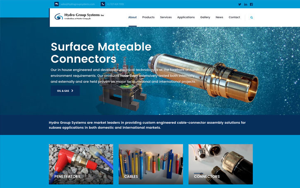Viewport: 300px width, 188px height.
Task: Click the sales email address link
Action: coord(78,4)
